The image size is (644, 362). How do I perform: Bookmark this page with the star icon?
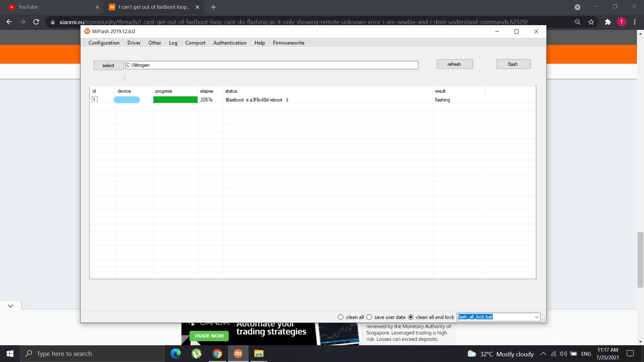coord(591,22)
